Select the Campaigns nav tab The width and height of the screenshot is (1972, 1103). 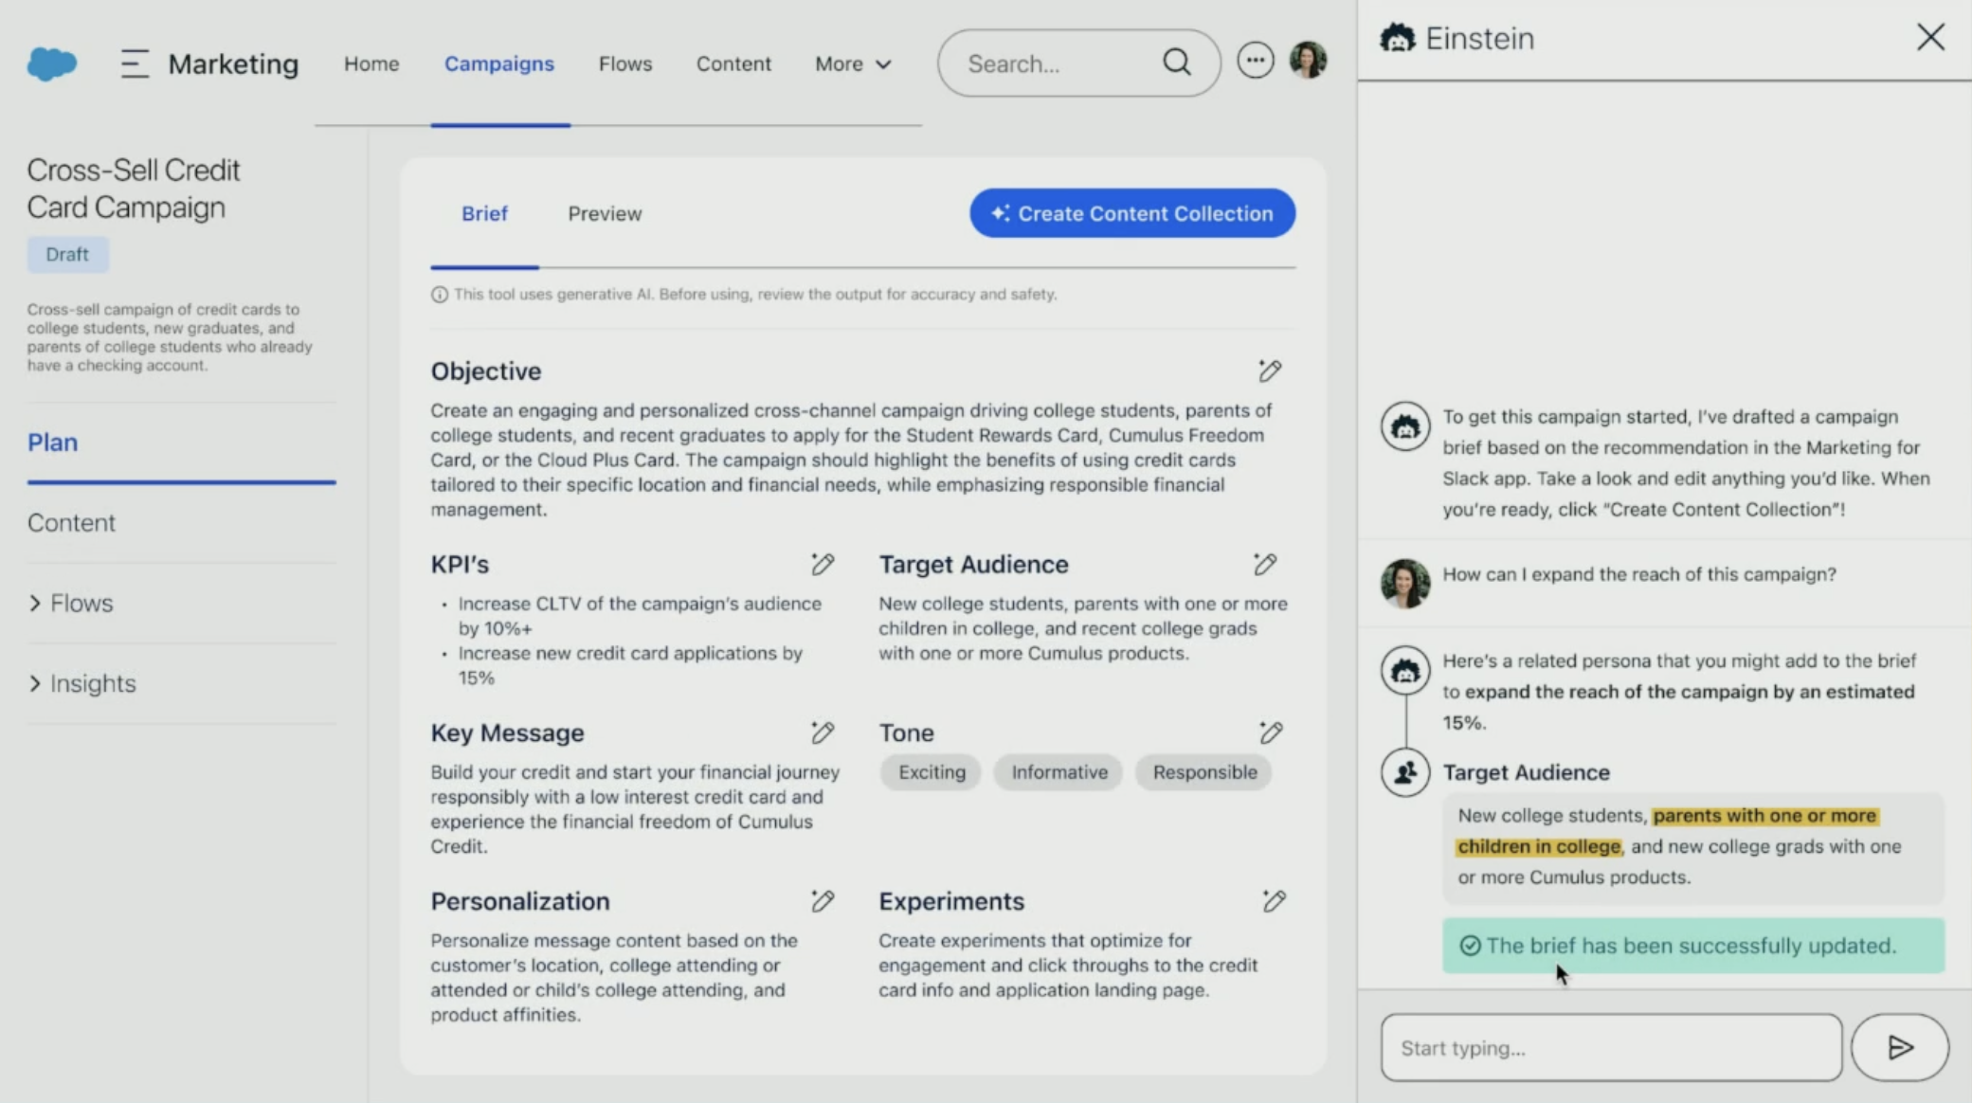click(x=499, y=63)
